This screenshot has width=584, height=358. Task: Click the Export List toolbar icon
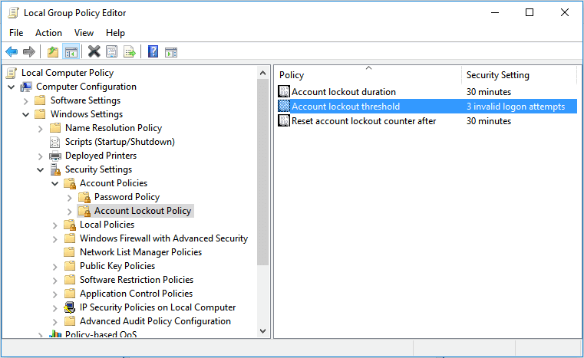click(130, 51)
